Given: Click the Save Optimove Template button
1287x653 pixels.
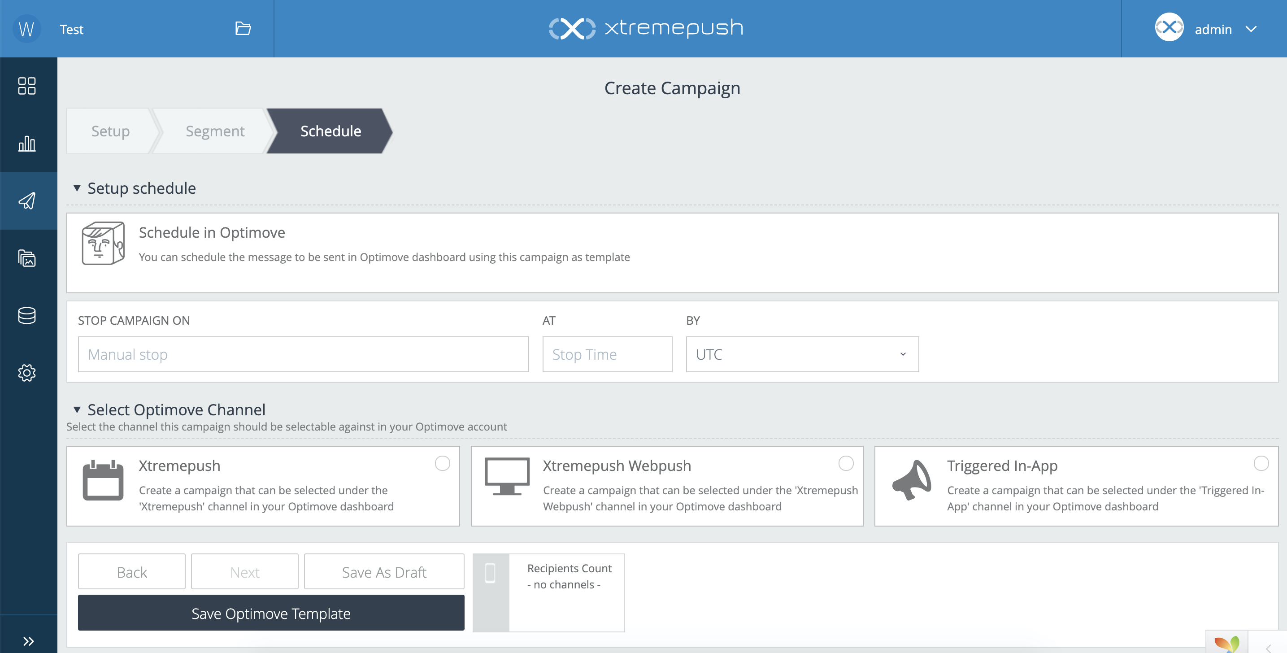Looking at the screenshot, I should click(x=271, y=613).
